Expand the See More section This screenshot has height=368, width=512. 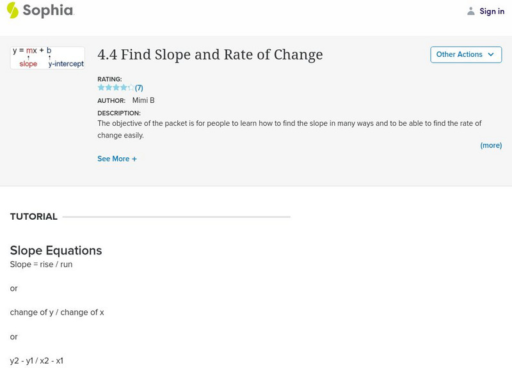(x=113, y=159)
